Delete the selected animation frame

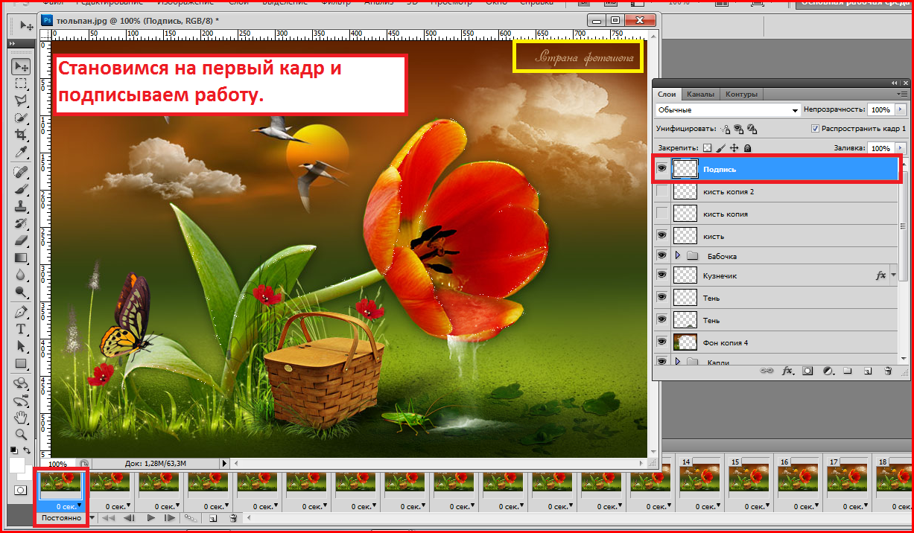(x=233, y=518)
